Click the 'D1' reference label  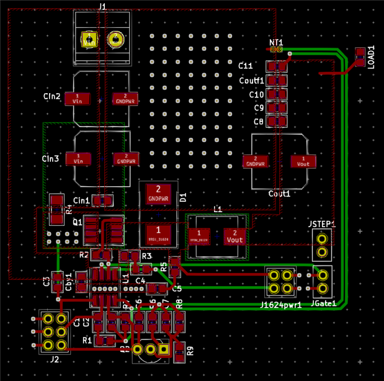click(x=183, y=198)
